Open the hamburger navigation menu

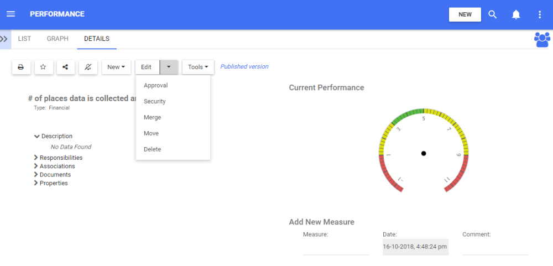coord(11,14)
